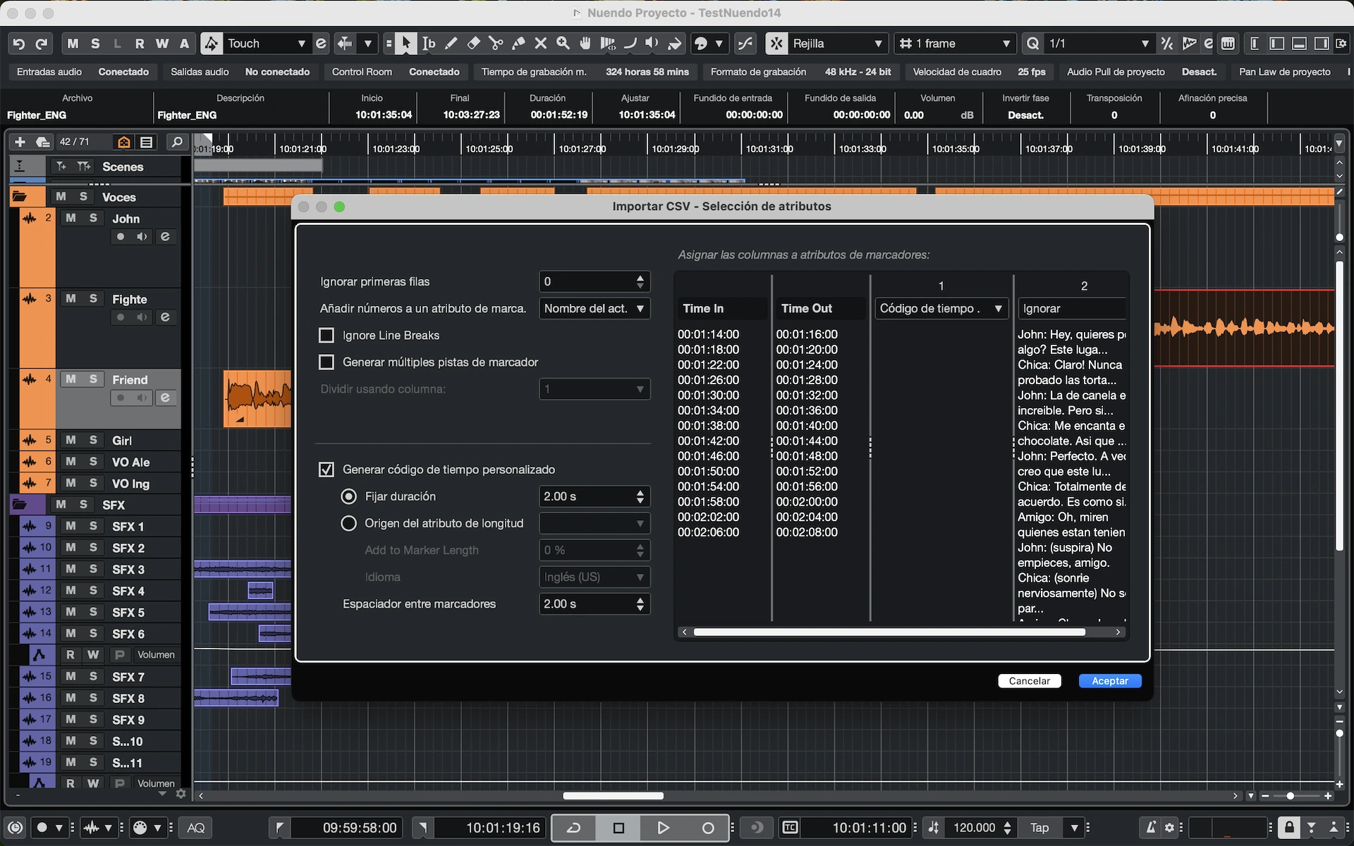
Task: Enable the Ignore Line Breaks checkbox
Action: 327,336
